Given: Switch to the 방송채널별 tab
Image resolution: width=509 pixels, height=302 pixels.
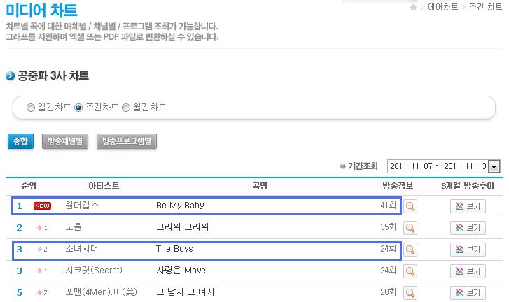Looking at the screenshot, I should point(65,141).
